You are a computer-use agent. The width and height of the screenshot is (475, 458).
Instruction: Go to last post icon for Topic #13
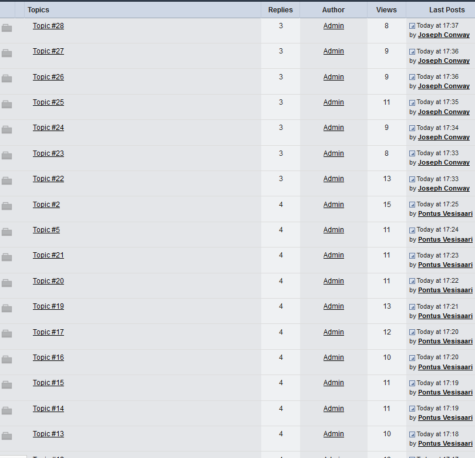tap(412, 434)
